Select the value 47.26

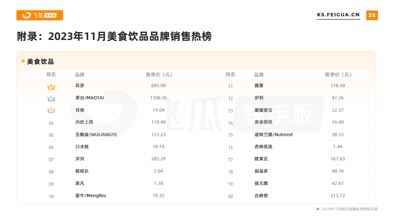(x=338, y=98)
